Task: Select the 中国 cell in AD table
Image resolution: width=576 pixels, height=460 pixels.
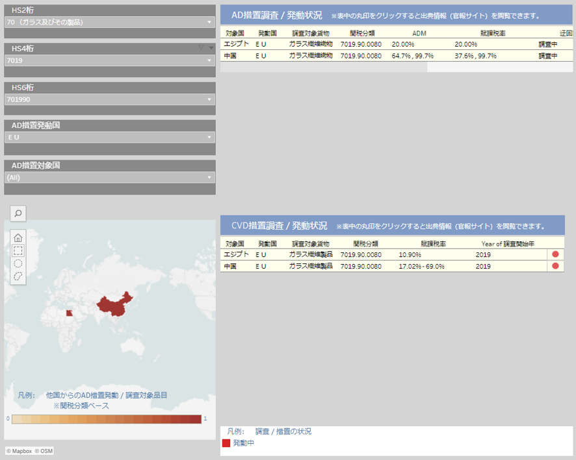Action: 230,56
